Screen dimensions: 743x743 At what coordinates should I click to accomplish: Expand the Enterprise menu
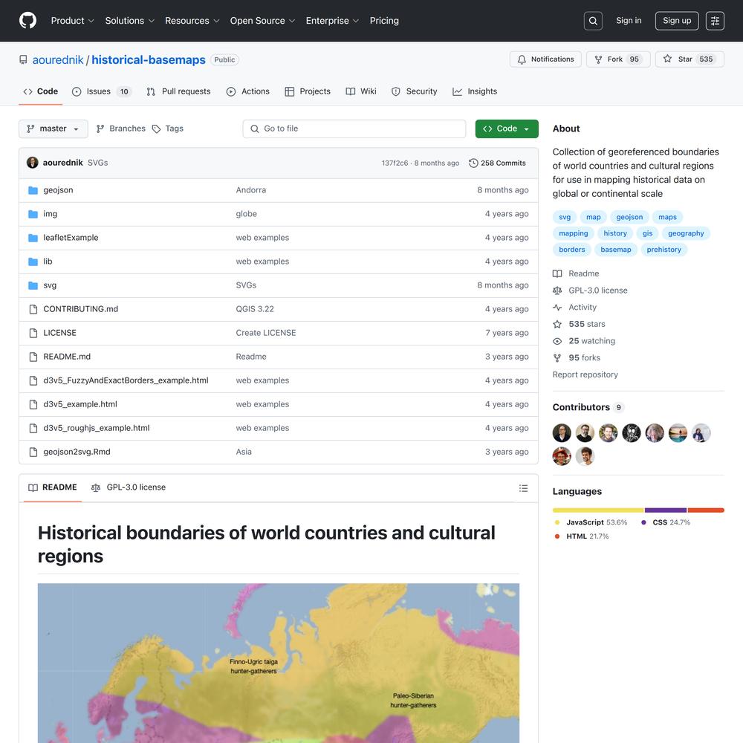point(332,21)
